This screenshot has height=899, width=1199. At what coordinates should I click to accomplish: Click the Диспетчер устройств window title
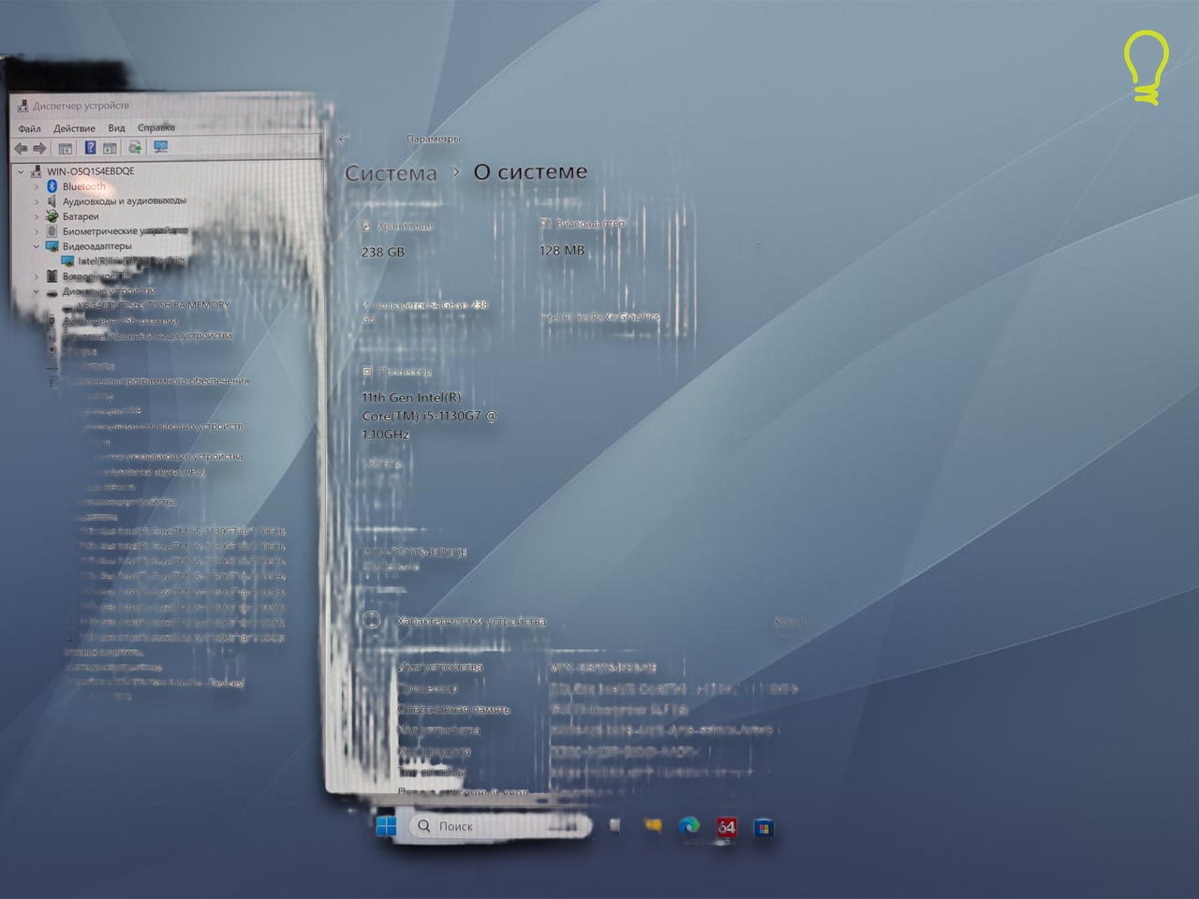pos(81,106)
